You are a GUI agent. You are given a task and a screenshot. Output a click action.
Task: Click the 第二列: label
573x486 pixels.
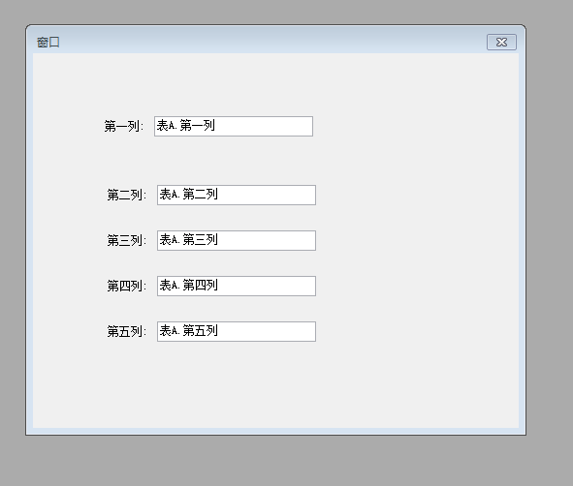[x=127, y=195]
